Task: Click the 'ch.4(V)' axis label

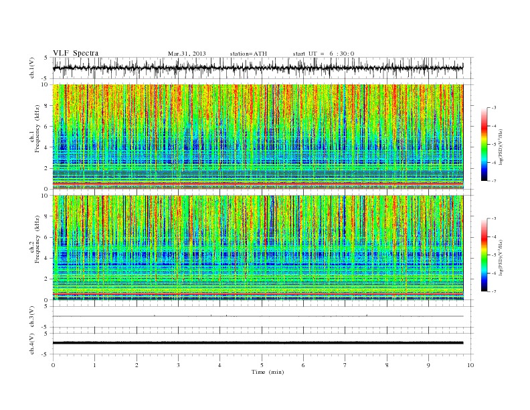Action: pyautogui.click(x=32, y=344)
